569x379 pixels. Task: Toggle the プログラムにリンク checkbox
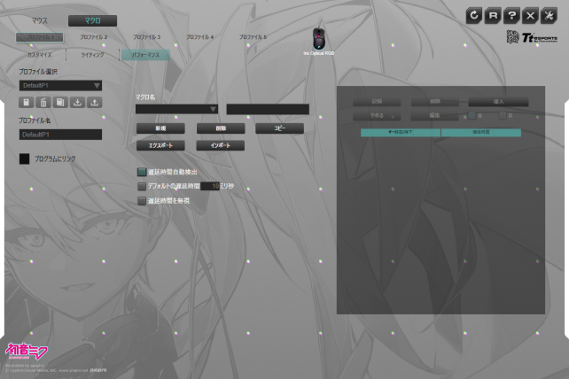[x=24, y=159]
